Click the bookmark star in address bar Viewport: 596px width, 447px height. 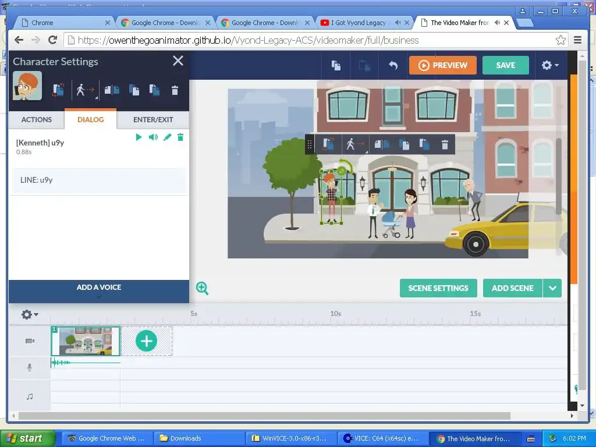pyautogui.click(x=560, y=40)
